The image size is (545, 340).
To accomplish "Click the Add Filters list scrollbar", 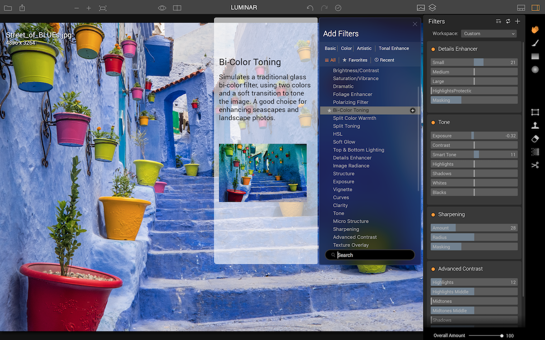I will point(419,138).
